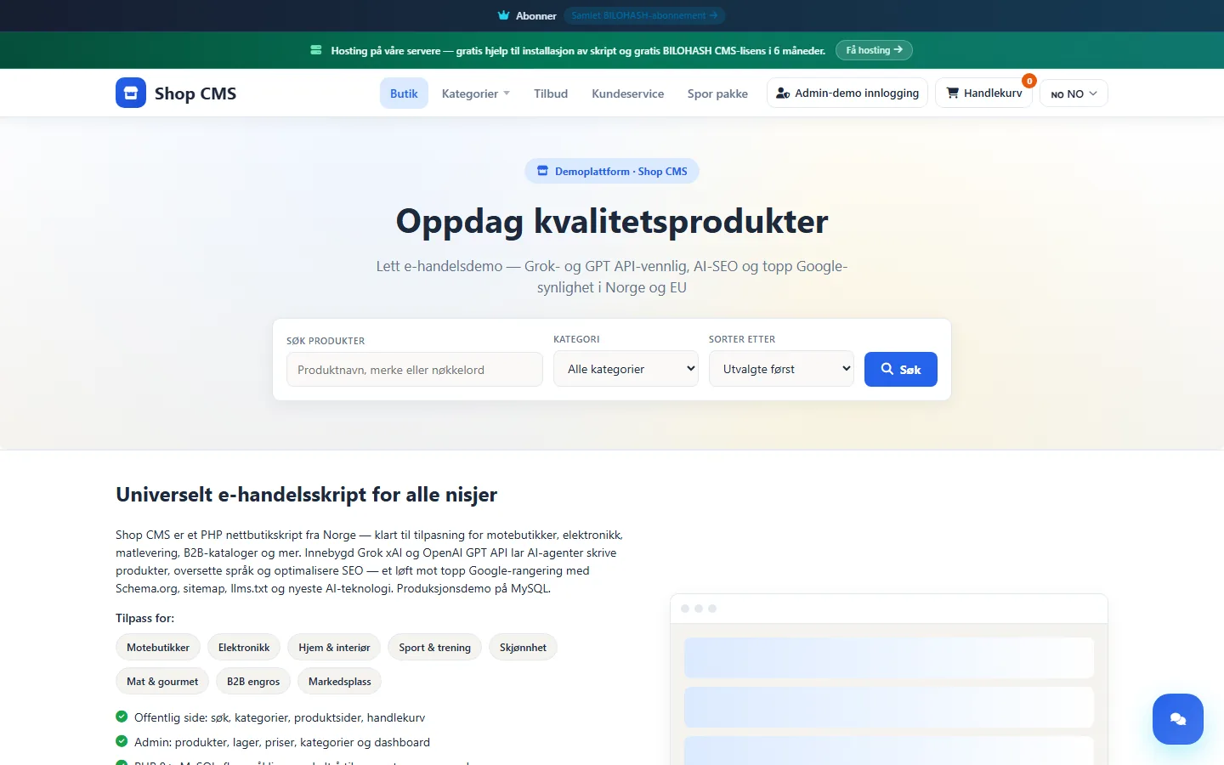Click the cart count badge showing 0
Viewport: 1224px width, 765px height.
(x=1029, y=81)
